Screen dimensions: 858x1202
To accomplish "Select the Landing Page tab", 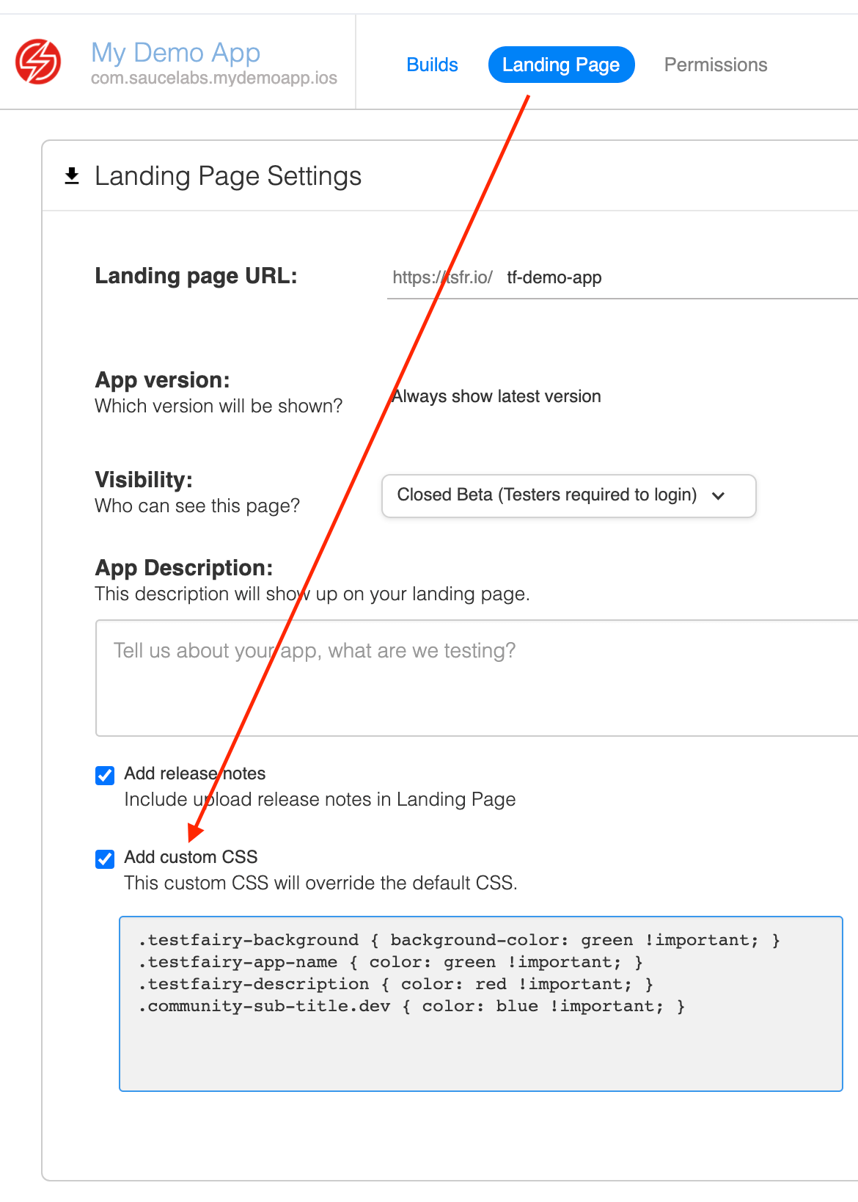I will (561, 65).
